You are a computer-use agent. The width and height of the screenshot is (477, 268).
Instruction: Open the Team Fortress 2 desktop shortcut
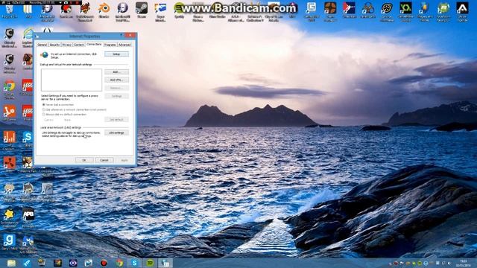[330, 12]
